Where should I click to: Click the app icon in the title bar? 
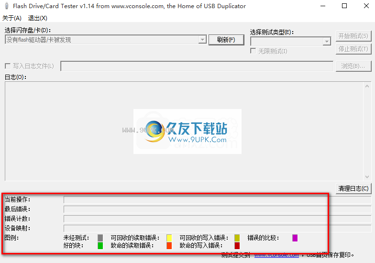(x=7, y=6)
